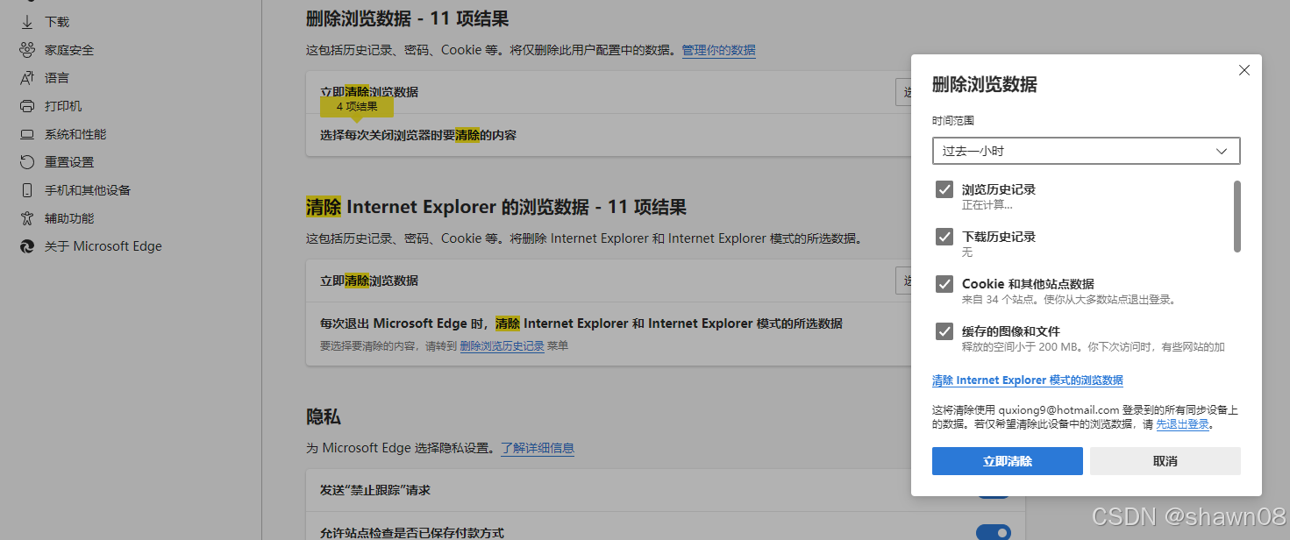Click the Phone and Other Devices icon

point(27,190)
